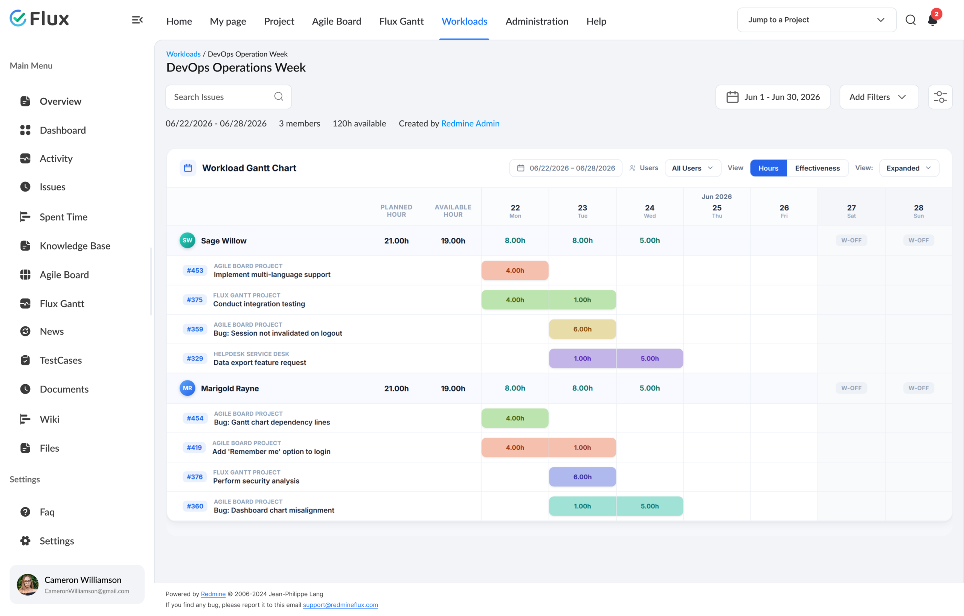
Task: Click the TestCases clipboard icon
Action: click(x=25, y=360)
